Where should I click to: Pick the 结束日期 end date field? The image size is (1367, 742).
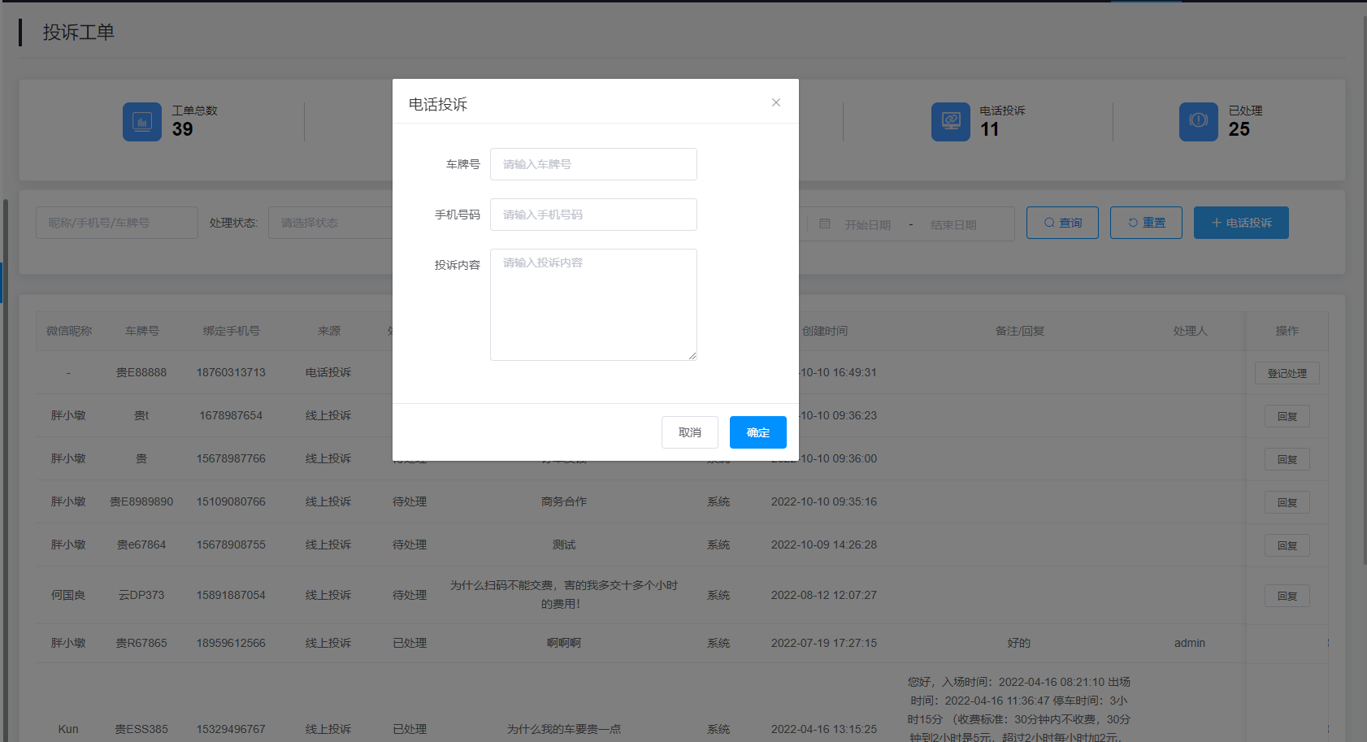coord(953,224)
